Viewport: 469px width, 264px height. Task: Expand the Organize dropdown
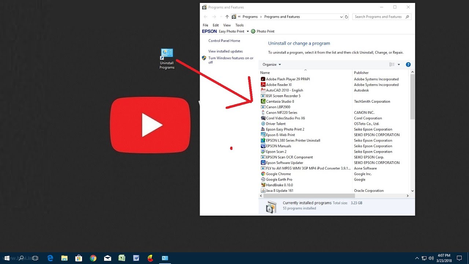point(272,65)
